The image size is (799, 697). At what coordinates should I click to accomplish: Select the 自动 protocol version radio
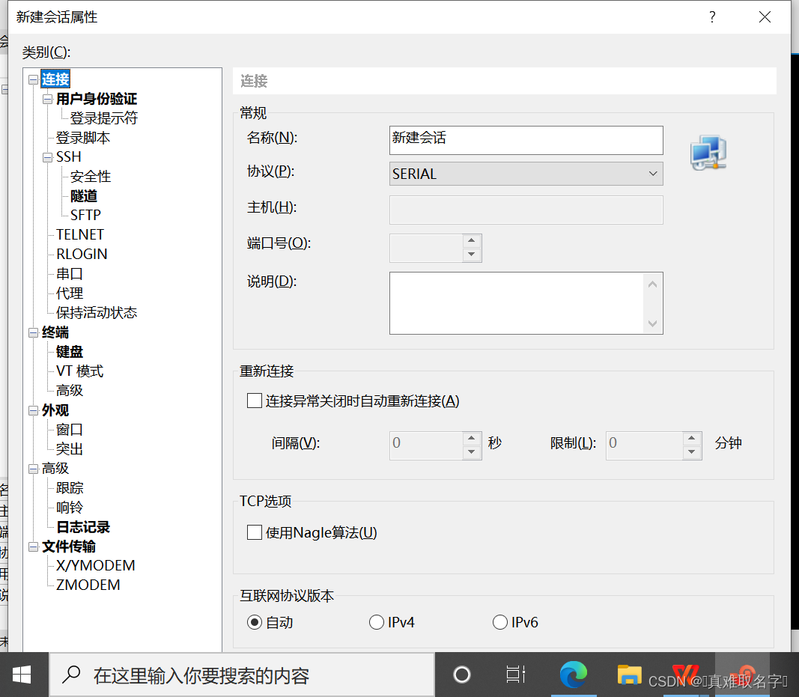[x=255, y=622]
